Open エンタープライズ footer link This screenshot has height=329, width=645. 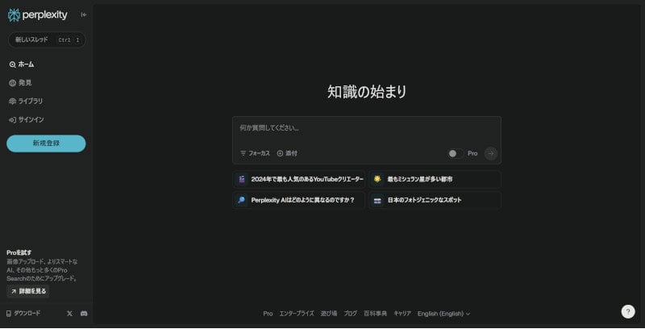tap(297, 314)
